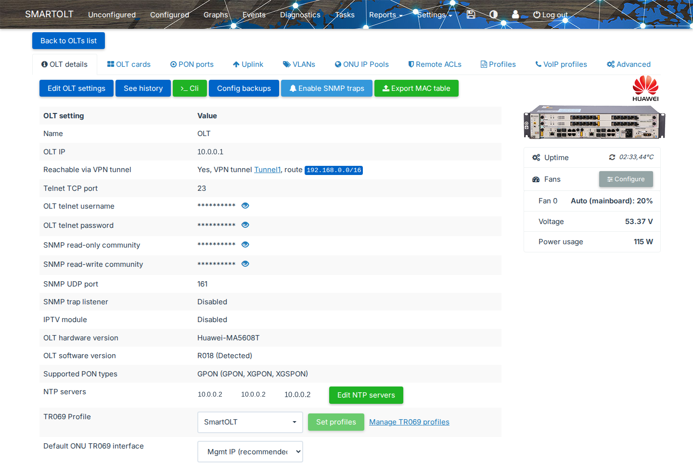The image size is (693, 474).
Task: Expand Default ONU TR069 interface select
Action: [250, 452]
